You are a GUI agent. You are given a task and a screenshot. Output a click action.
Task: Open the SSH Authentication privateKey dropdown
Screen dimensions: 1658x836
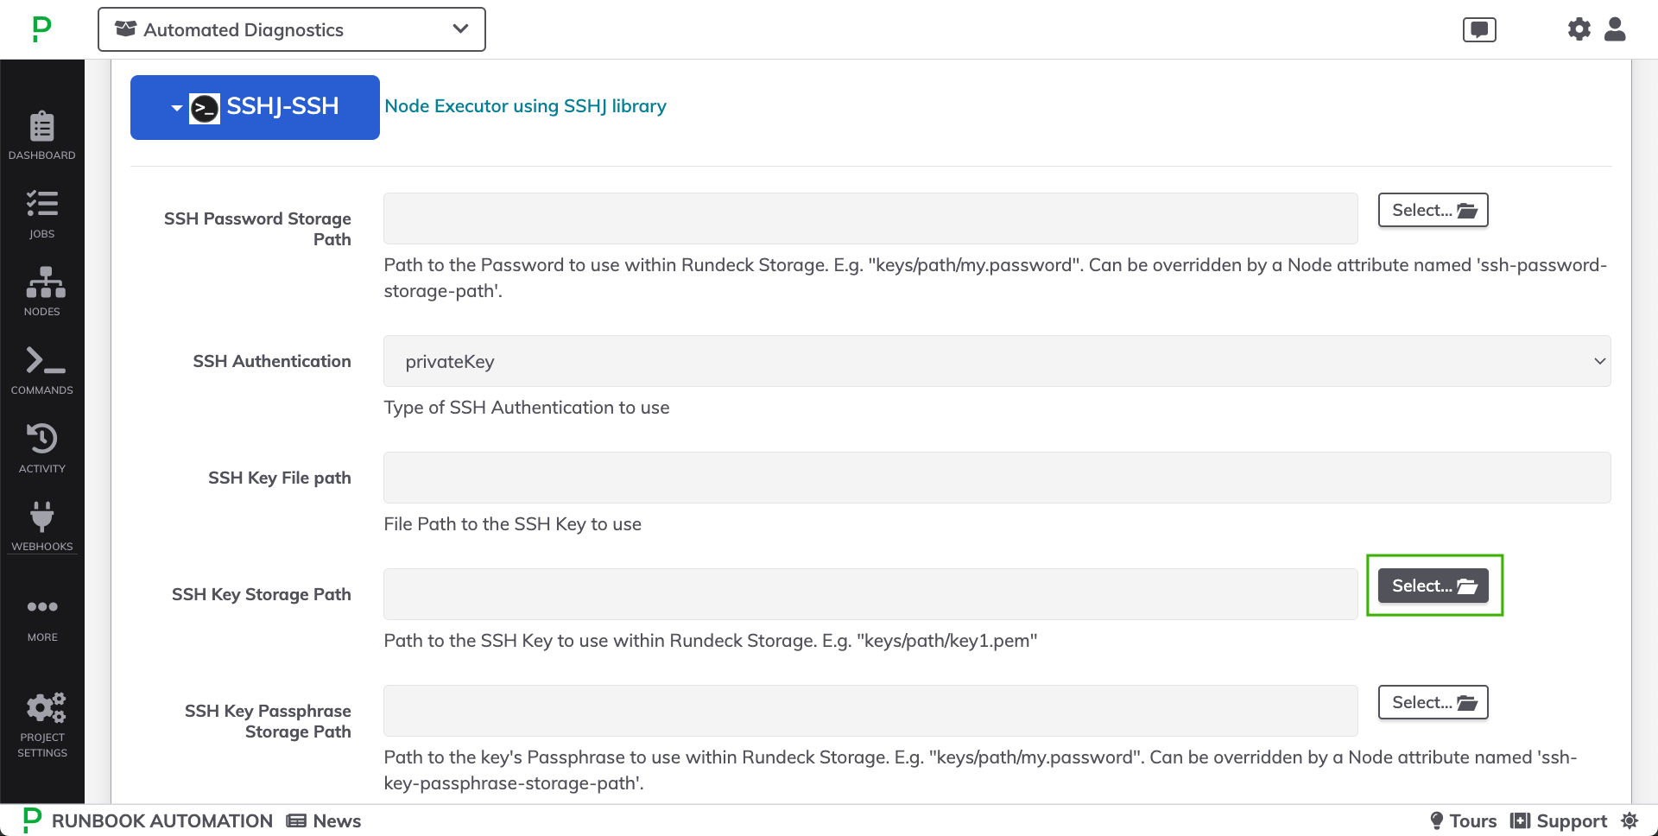click(997, 361)
